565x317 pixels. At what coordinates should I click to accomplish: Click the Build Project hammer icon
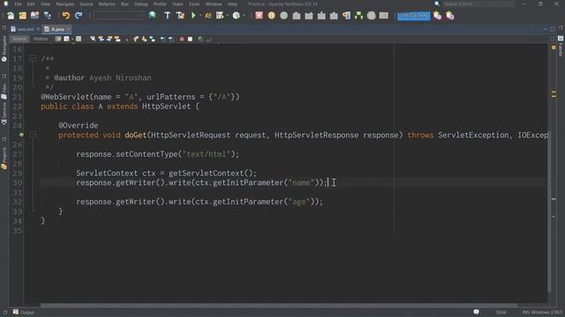point(167,16)
